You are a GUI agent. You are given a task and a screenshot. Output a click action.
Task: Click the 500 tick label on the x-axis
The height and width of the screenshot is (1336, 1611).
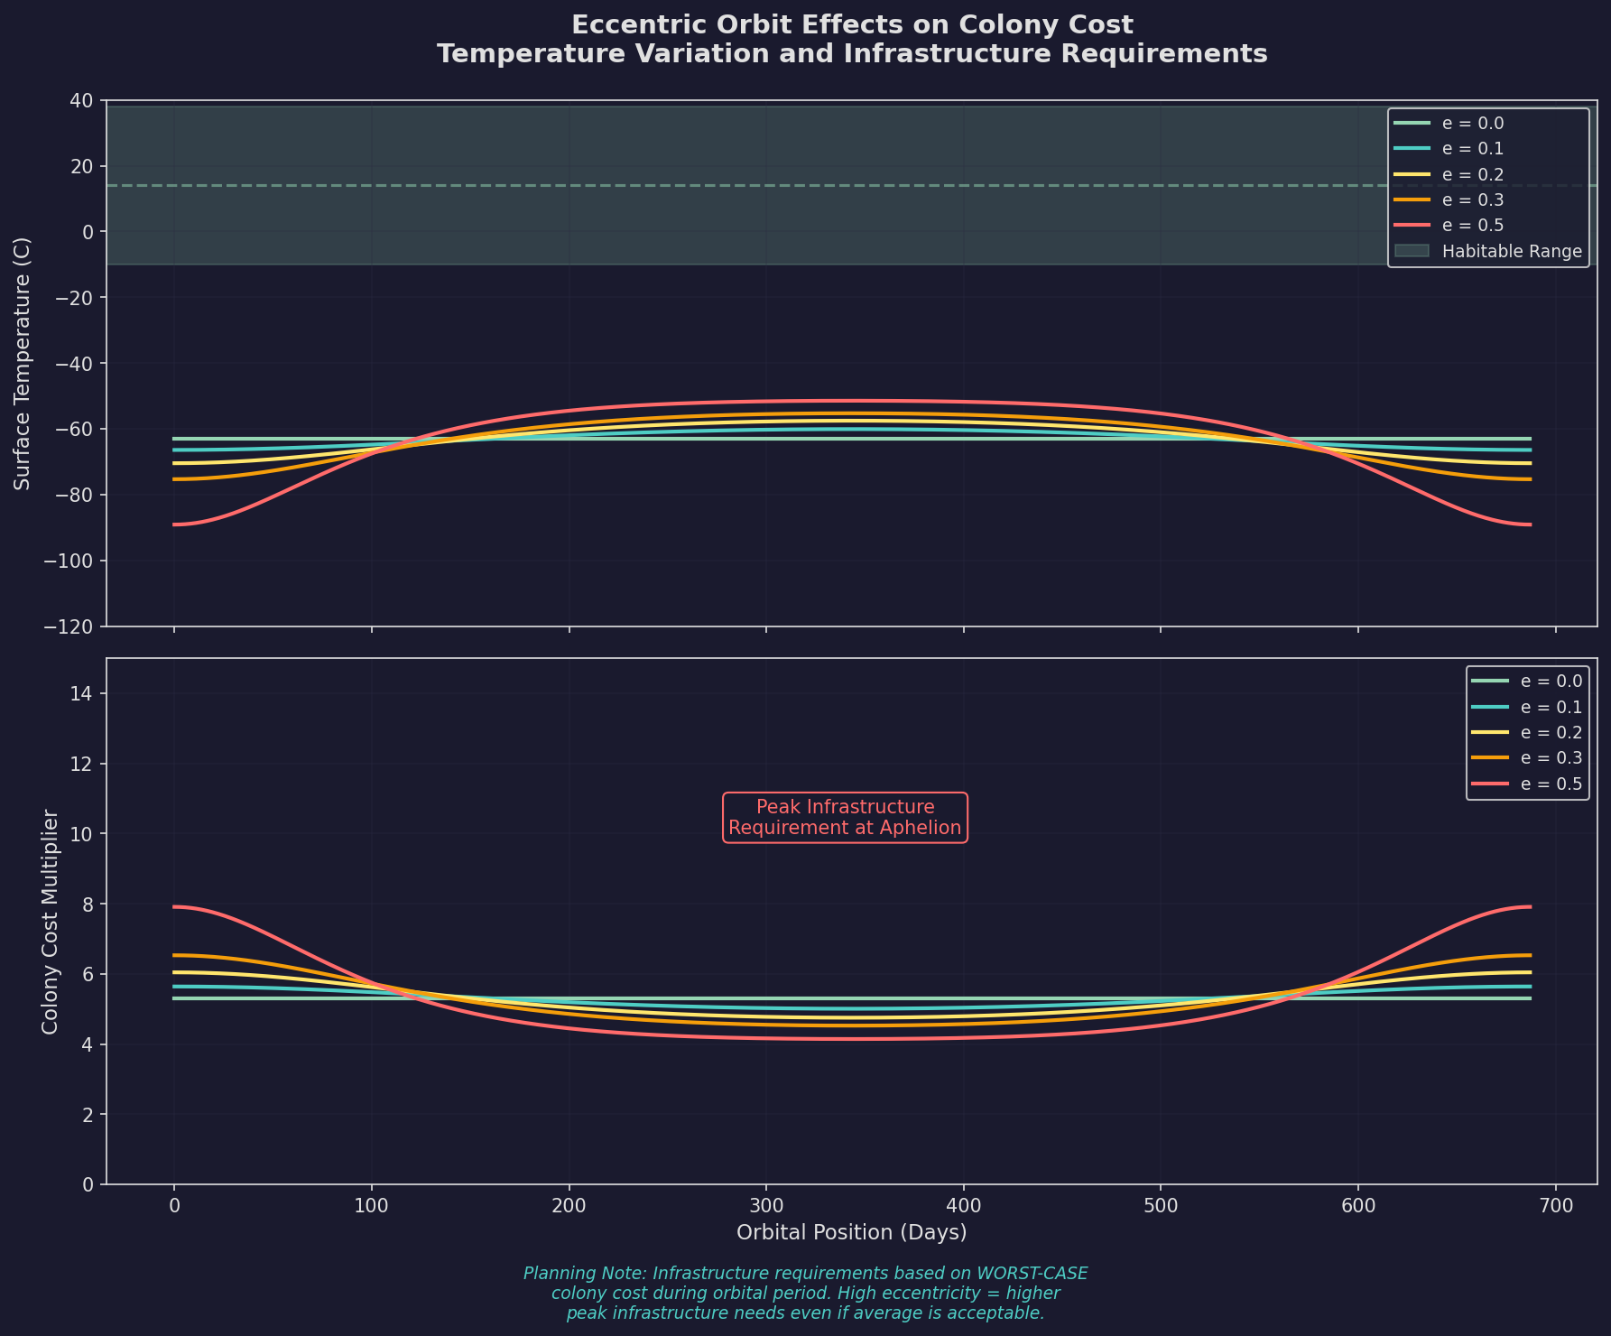pyautogui.click(x=1161, y=1206)
